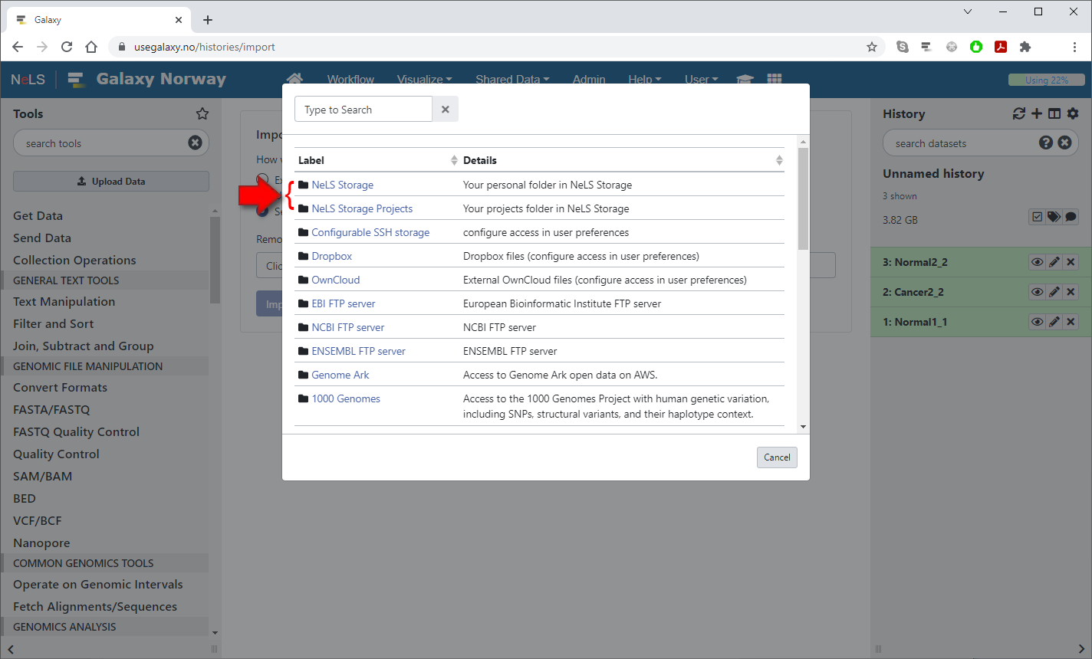
Task: Create a new history with plus icon
Action: tap(1037, 113)
